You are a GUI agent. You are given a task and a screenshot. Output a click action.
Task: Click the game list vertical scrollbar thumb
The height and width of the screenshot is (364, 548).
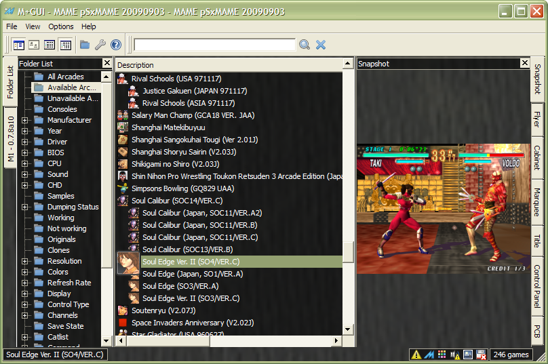(x=348, y=252)
